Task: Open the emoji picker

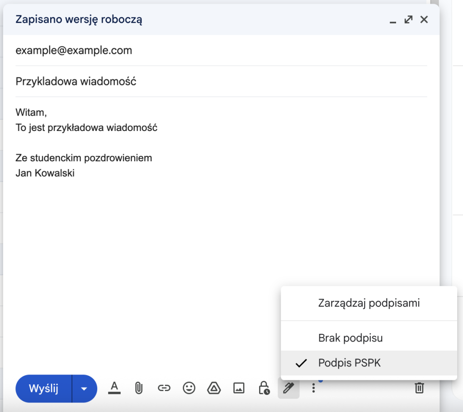Action: (x=189, y=388)
